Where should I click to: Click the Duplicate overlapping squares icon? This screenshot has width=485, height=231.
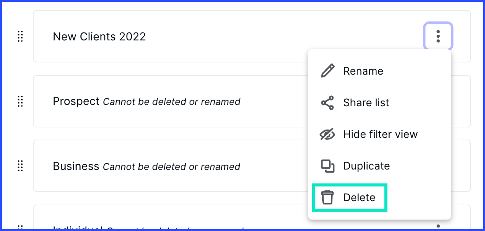(327, 166)
